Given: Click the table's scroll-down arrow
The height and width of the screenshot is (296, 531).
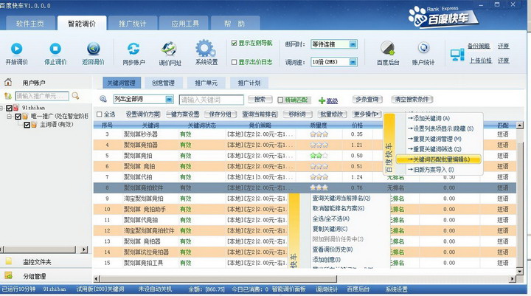Looking at the screenshot, I should pyautogui.click(x=519, y=271).
